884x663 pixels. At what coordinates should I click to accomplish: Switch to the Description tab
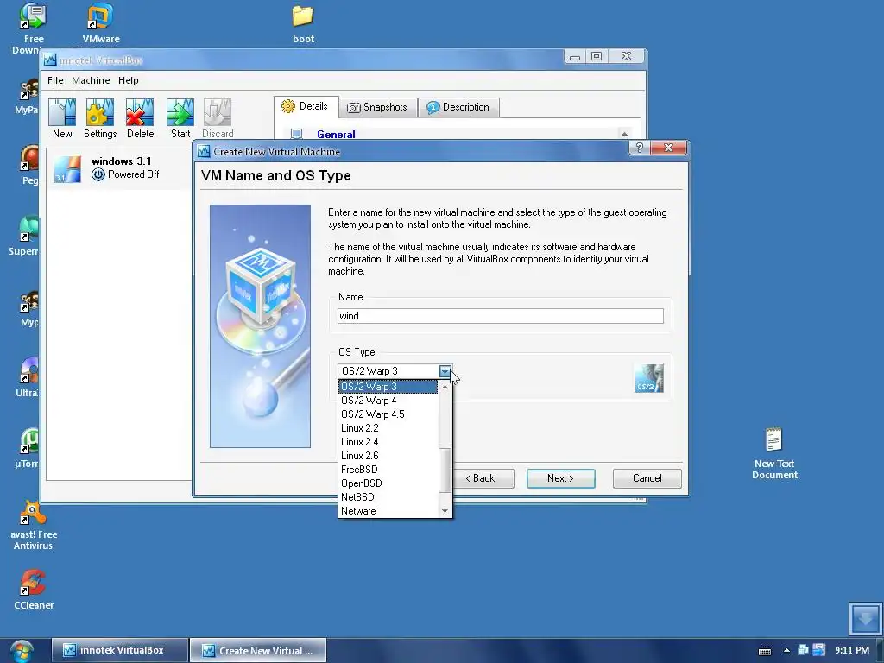point(458,107)
